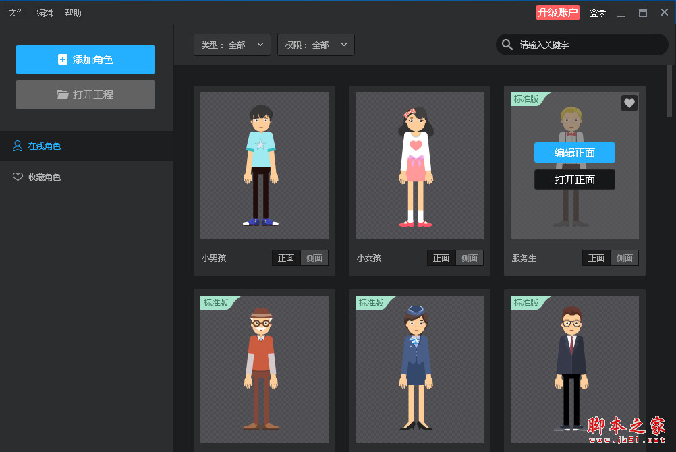Expand the 类型 type dropdown
This screenshot has height=452, width=676.
[x=232, y=45]
